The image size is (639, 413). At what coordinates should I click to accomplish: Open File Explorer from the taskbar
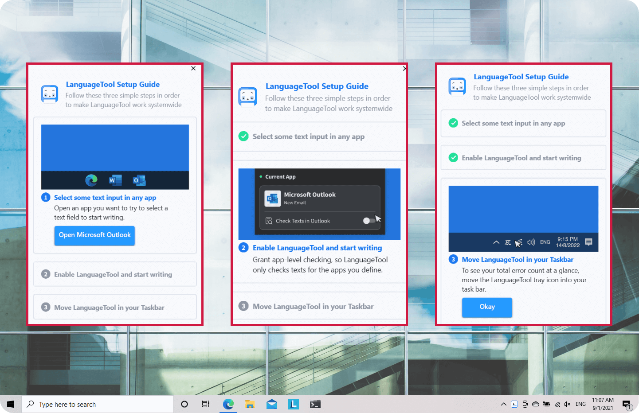(x=250, y=404)
